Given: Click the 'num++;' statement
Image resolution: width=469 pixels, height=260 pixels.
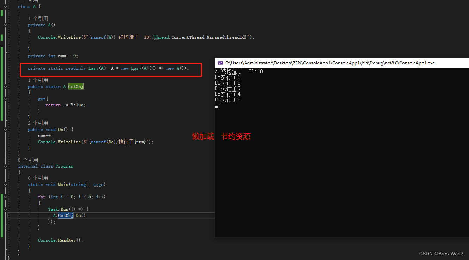Looking at the screenshot, I should tap(45, 136).
